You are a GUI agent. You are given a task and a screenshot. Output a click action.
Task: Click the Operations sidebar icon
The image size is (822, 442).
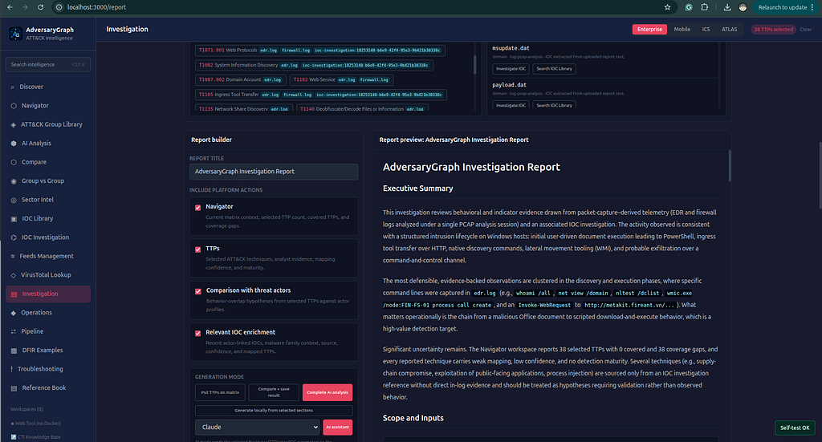[14, 313]
